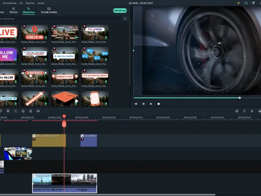
Task: Stop the preview playback
Action: pyautogui.click(x=159, y=104)
